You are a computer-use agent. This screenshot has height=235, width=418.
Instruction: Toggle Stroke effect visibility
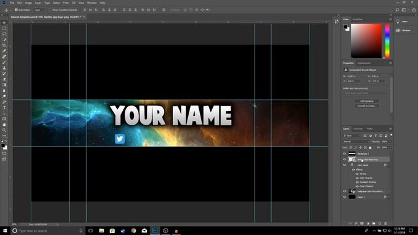click(357, 174)
